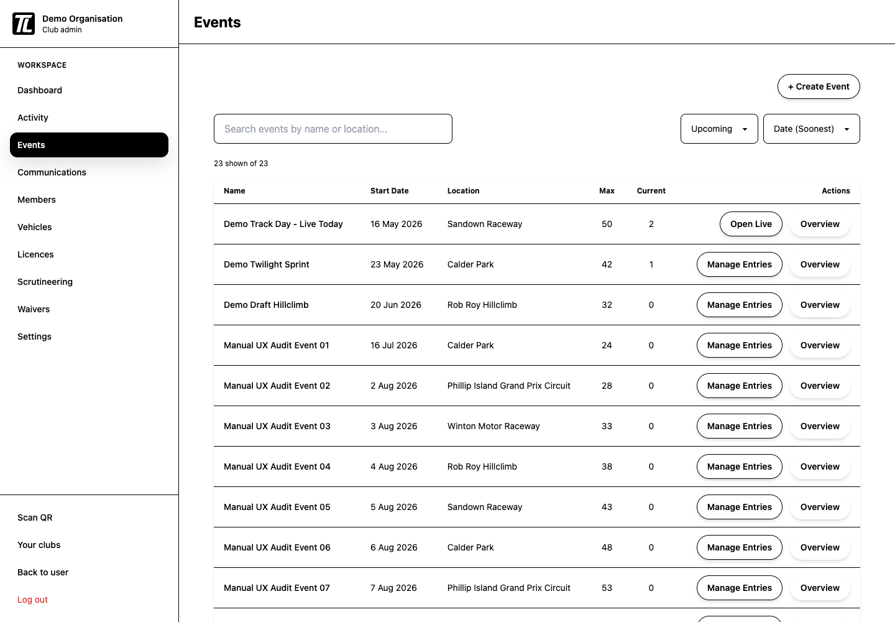Open Live for Demo Track Day
The height and width of the screenshot is (622, 895).
pyautogui.click(x=751, y=224)
